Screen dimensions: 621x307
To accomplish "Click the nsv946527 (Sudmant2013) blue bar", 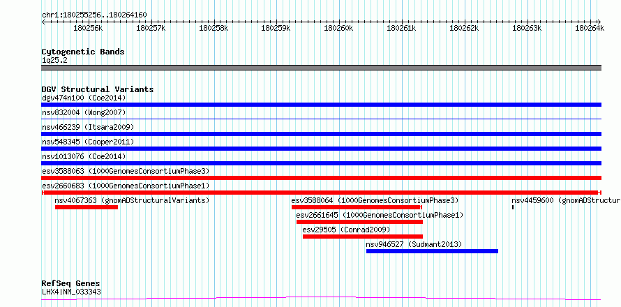I will (x=432, y=251).
